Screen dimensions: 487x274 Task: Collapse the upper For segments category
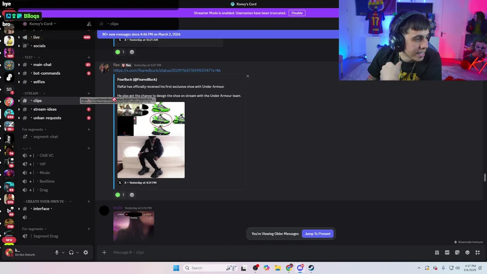click(34, 129)
